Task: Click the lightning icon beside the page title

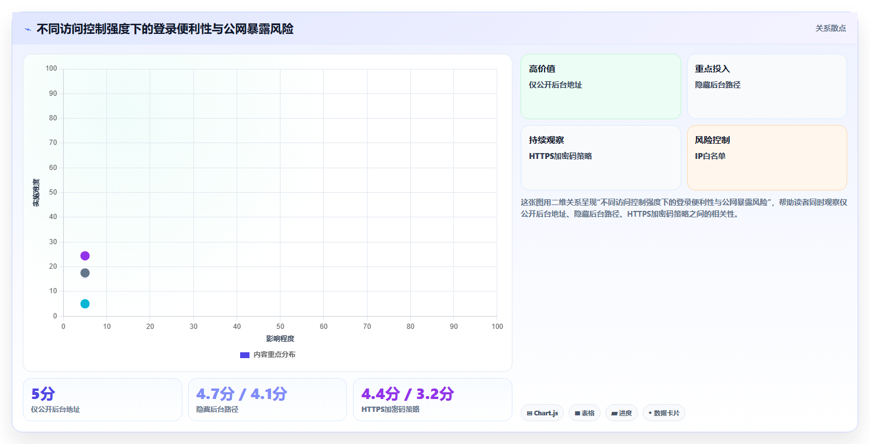Action: pos(28,29)
